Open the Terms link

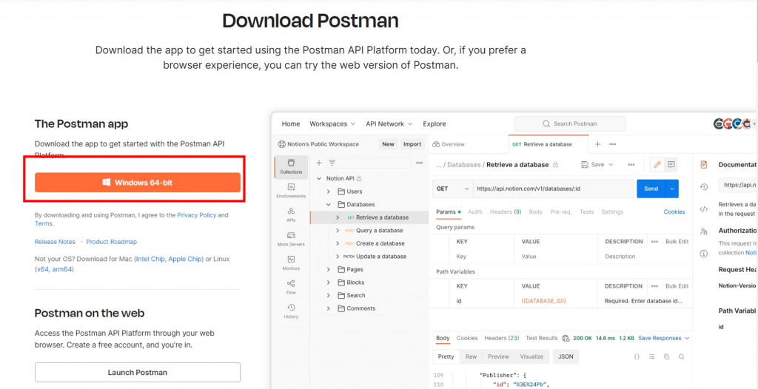point(44,224)
